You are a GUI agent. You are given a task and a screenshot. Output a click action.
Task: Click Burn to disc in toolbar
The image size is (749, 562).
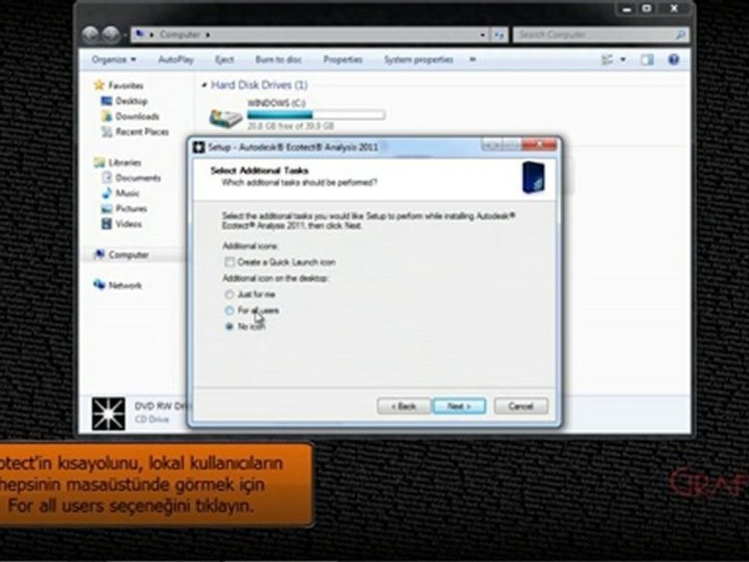click(x=279, y=60)
